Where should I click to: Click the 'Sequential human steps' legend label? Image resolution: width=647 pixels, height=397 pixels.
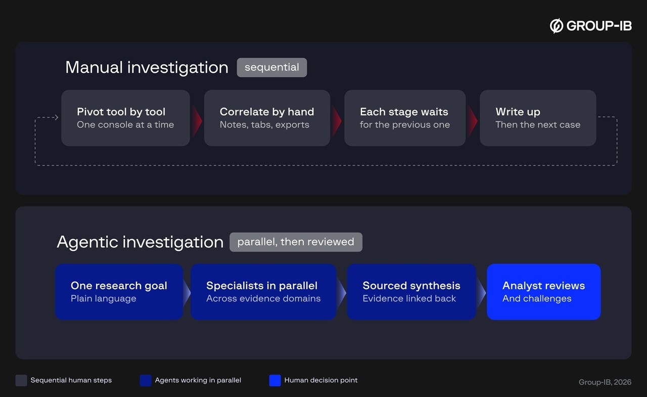[x=71, y=380]
